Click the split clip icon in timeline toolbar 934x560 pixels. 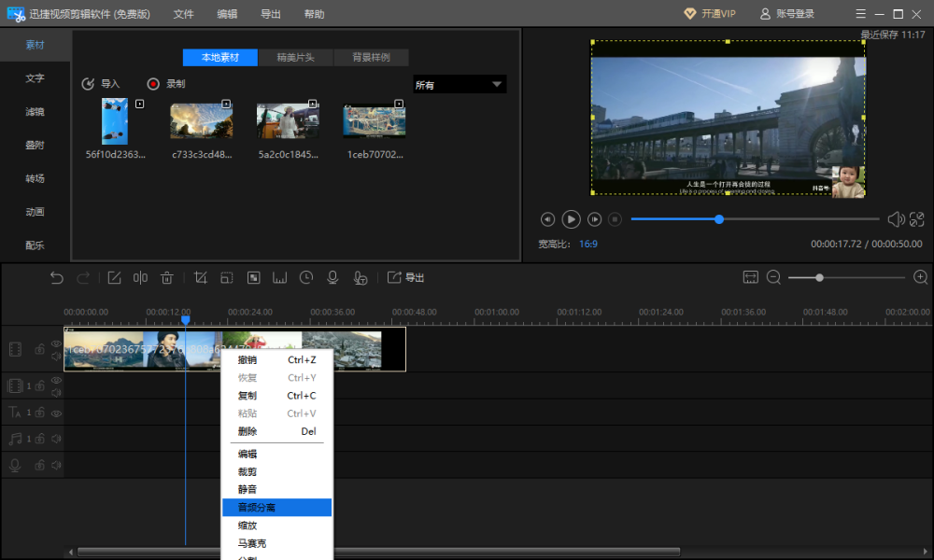[140, 277]
